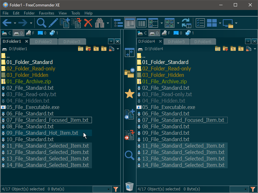This screenshot has width=258, height=193.
Task: Click the star Favorites icon in middle bar
Action: [x=129, y=94]
